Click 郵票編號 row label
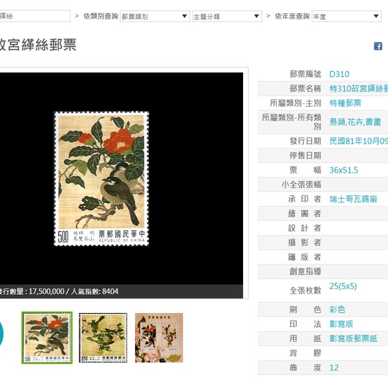This screenshot has height=388, width=388. (305, 74)
